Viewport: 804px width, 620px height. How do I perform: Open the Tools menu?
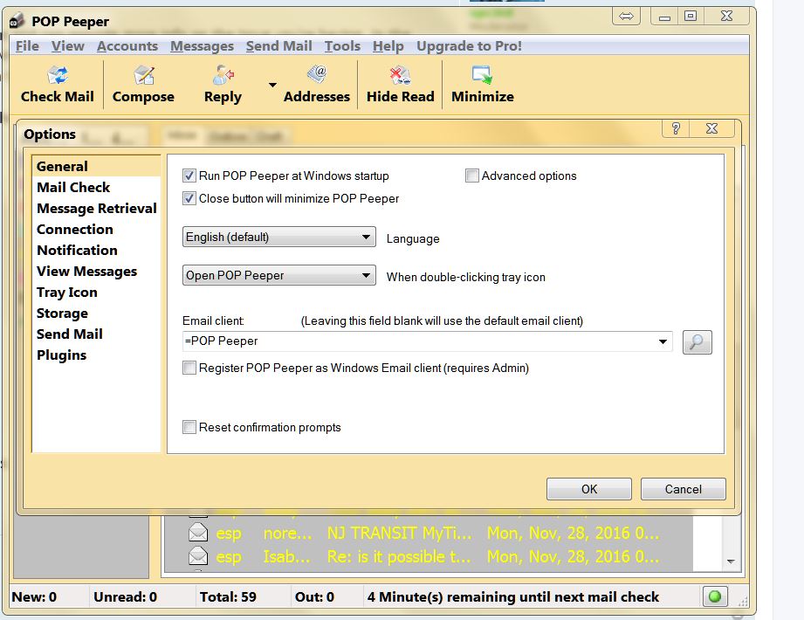[x=342, y=46]
